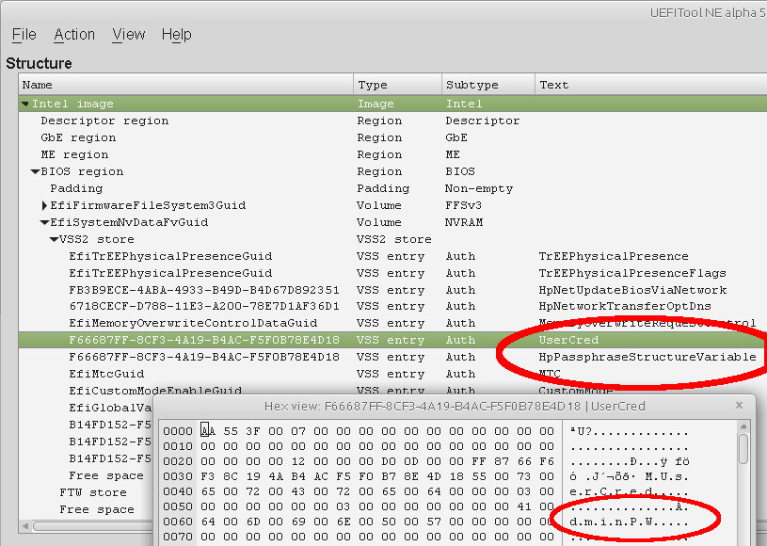Select the EfiMemoryOverwriteControlDataGuid entry
The image size is (767, 546).
(193, 324)
